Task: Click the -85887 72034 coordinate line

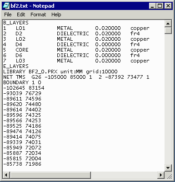Action: (22, 153)
